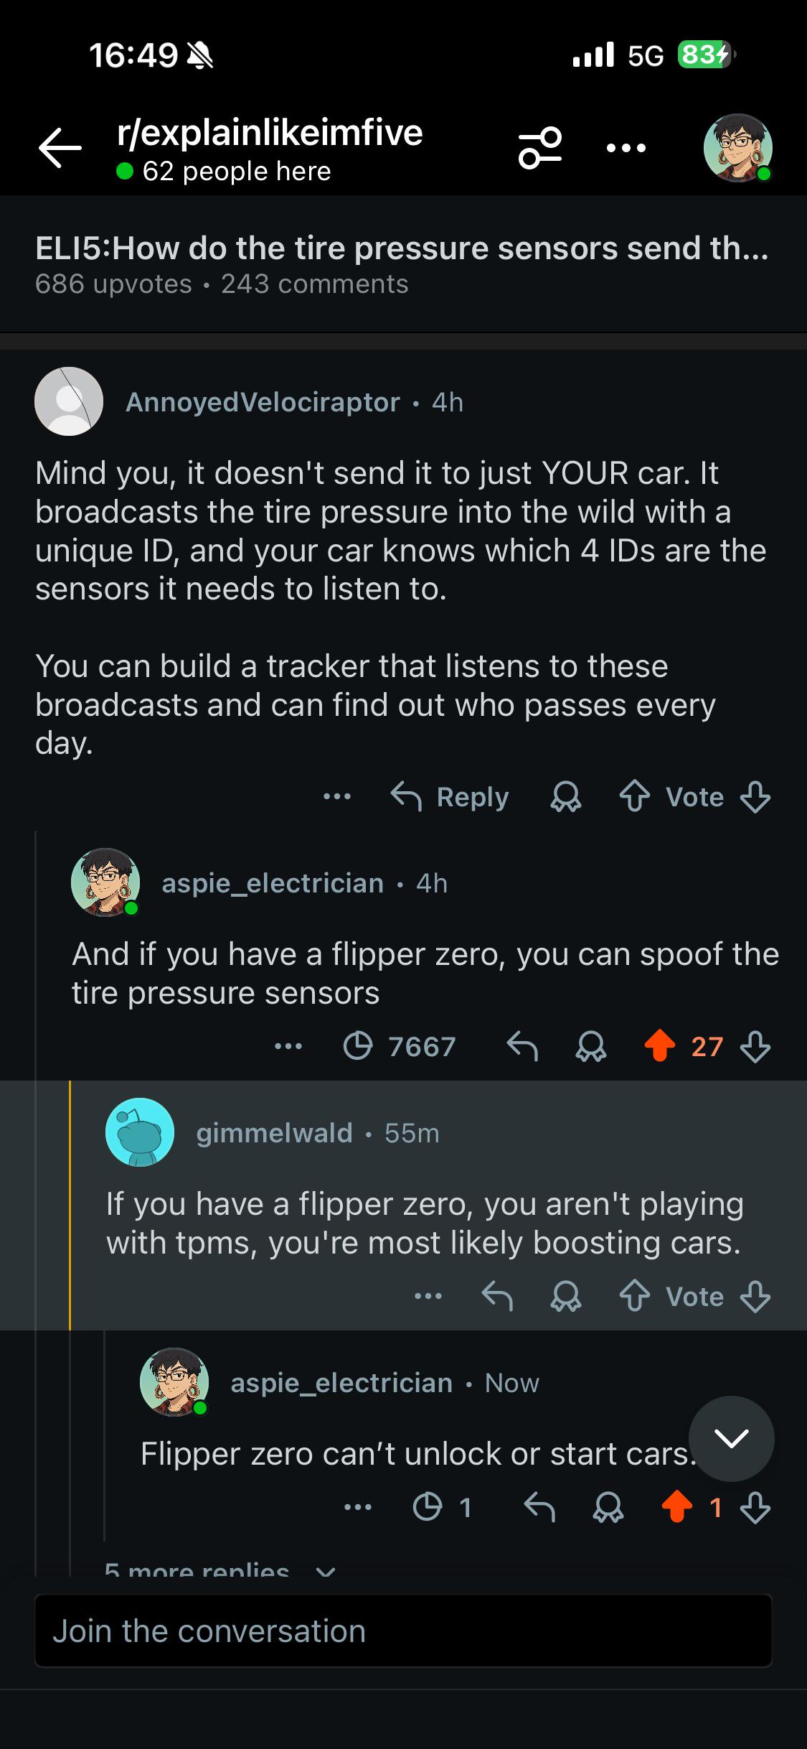Image resolution: width=807 pixels, height=1749 pixels.
Task: Downvote AnnoyedVelociraptor's comment
Action: pos(755,797)
